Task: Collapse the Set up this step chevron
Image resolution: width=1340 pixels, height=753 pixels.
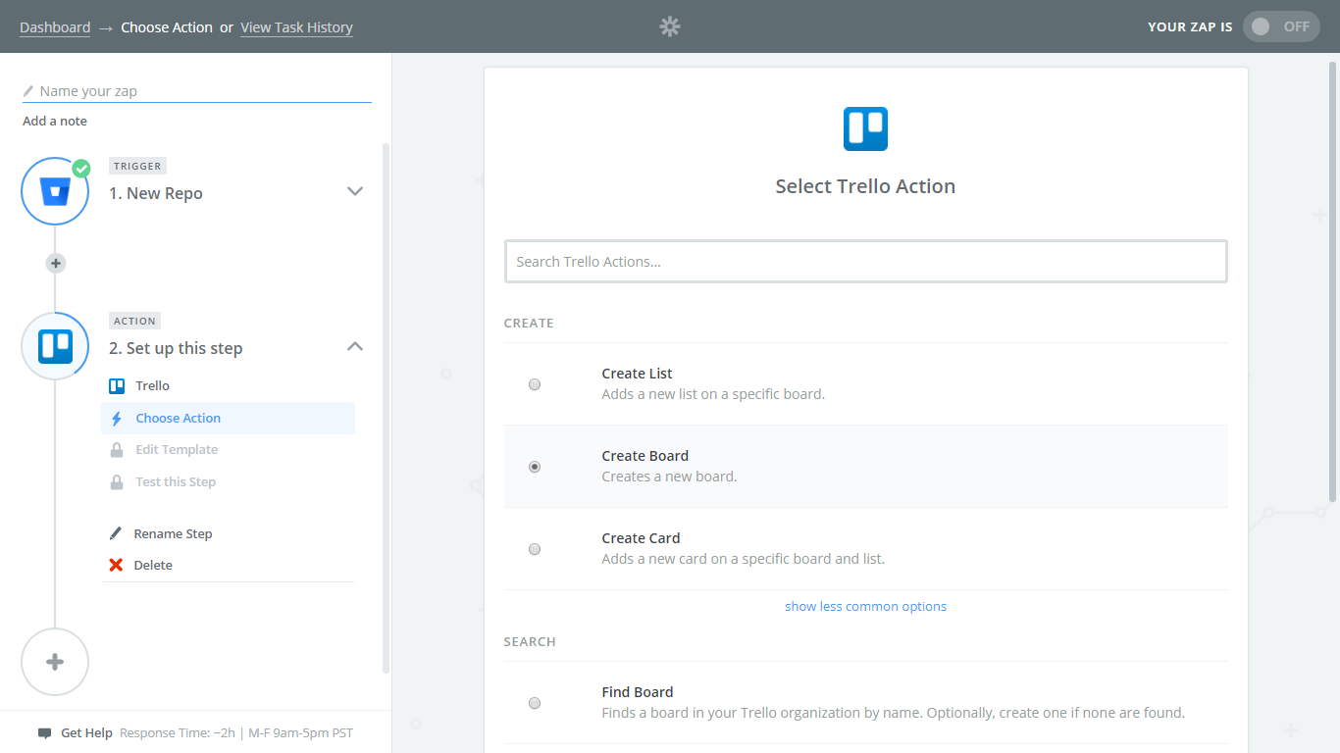Action: click(x=355, y=346)
